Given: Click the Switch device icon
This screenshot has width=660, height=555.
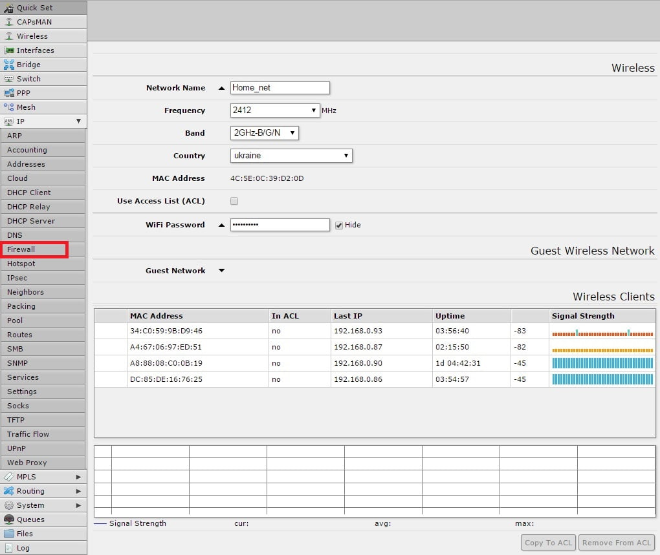Looking at the screenshot, I should point(8,79).
